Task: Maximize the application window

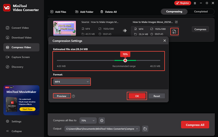Action: coord(207,3)
